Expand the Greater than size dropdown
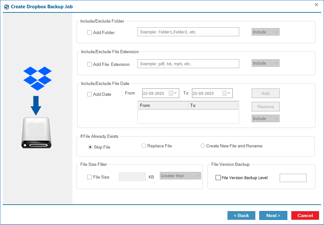The height and width of the screenshot is (225, 324). pyautogui.click(x=180, y=176)
